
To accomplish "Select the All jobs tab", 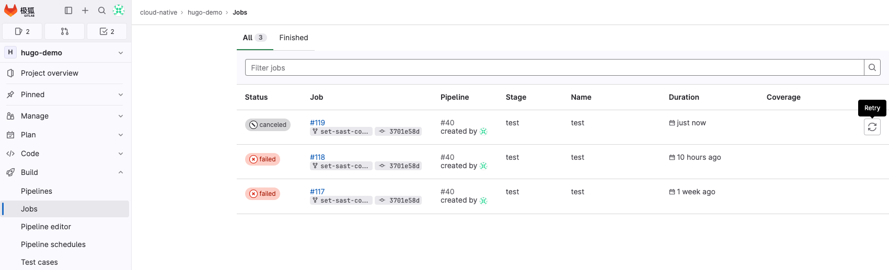I will (x=255, y=38).
